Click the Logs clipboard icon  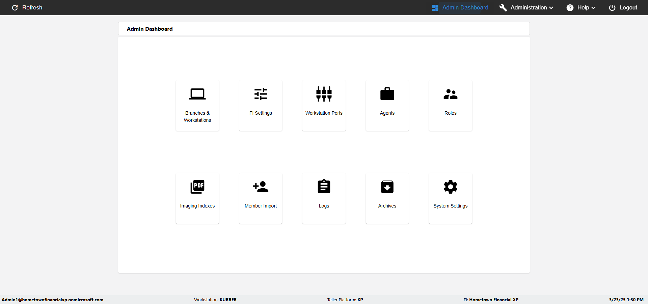tap(324, 186)
